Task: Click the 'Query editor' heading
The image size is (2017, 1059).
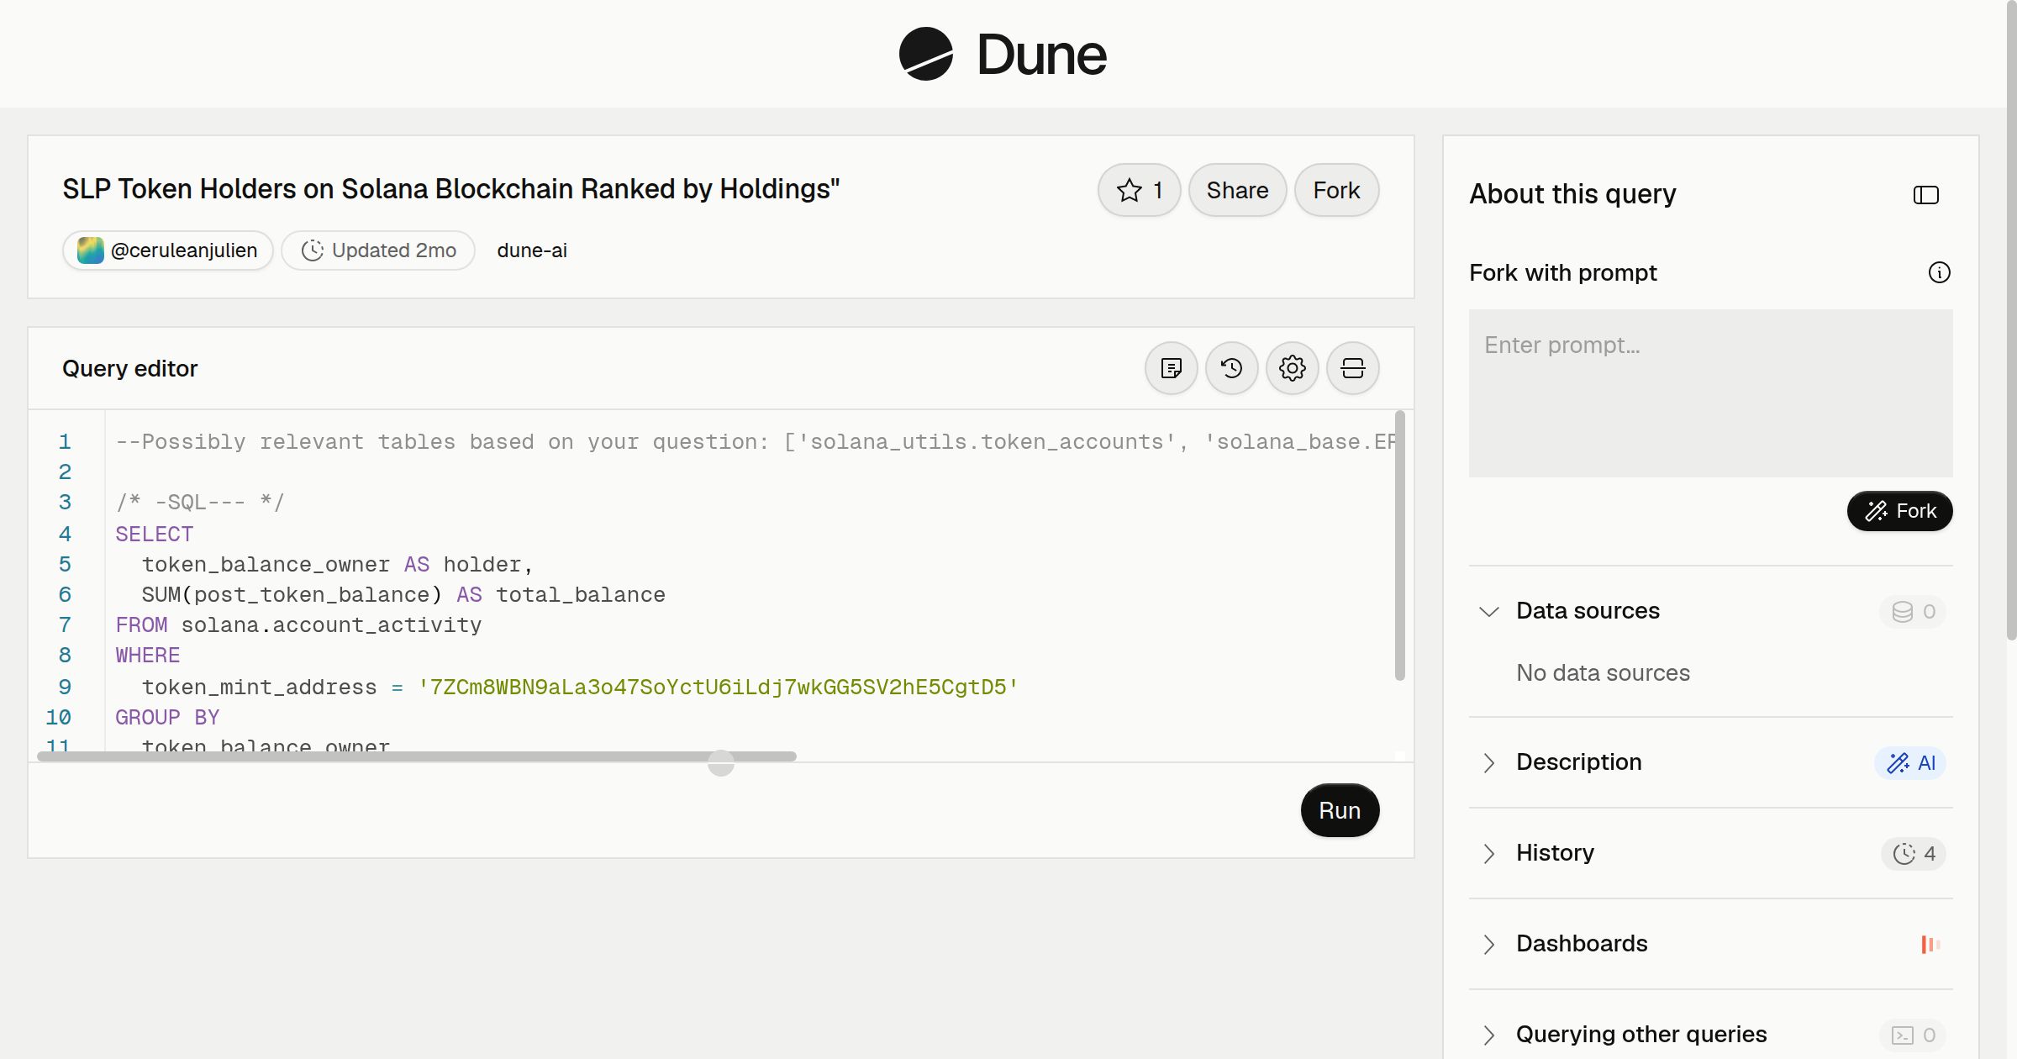Action: [x=130, y=368]
